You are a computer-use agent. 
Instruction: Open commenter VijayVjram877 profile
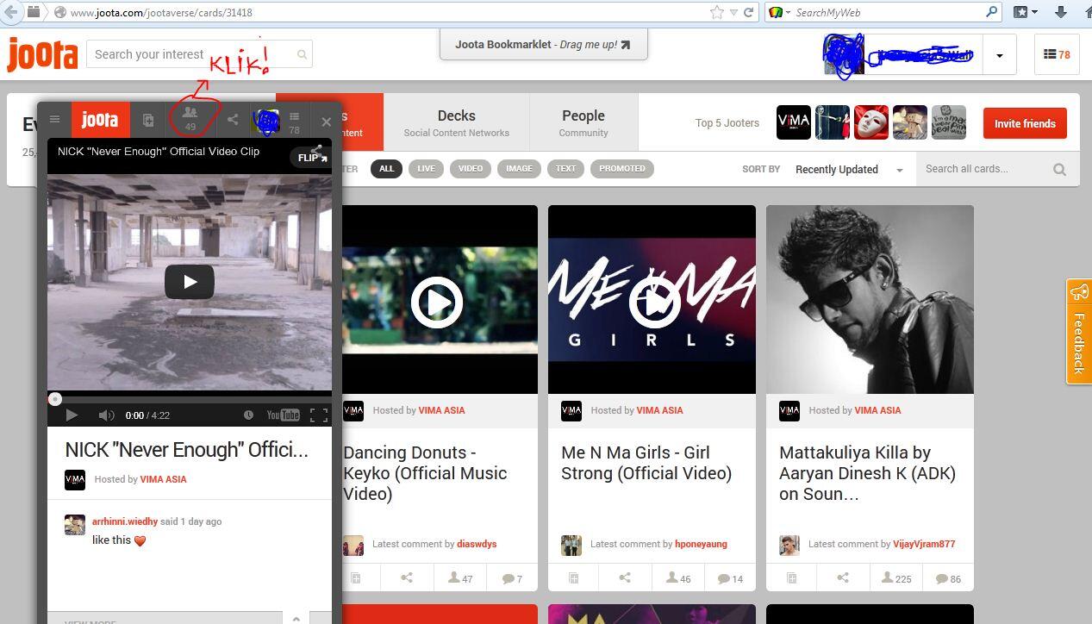[x=924, y=544]
